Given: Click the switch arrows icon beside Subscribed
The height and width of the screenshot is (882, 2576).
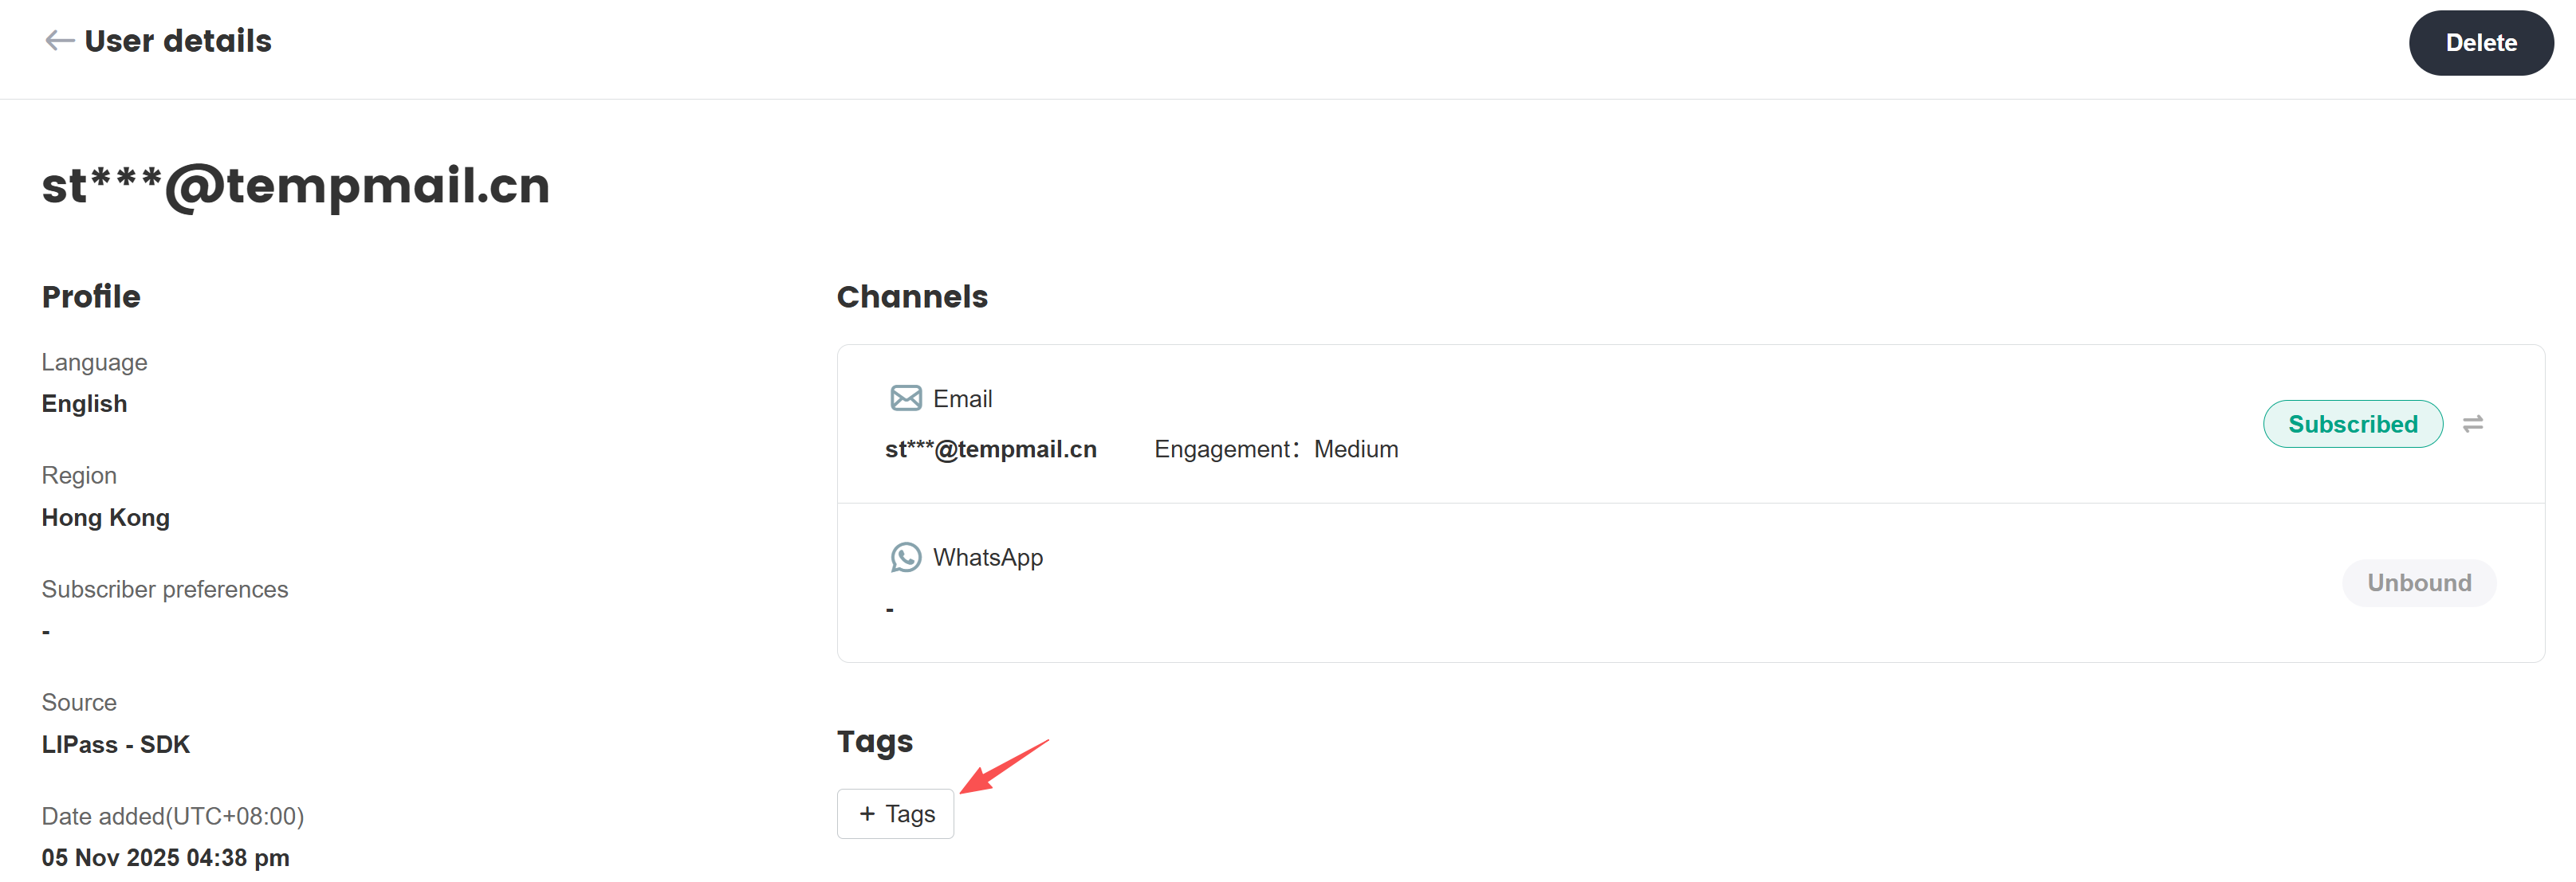Looking at the screenshot, I should 2472,425.
